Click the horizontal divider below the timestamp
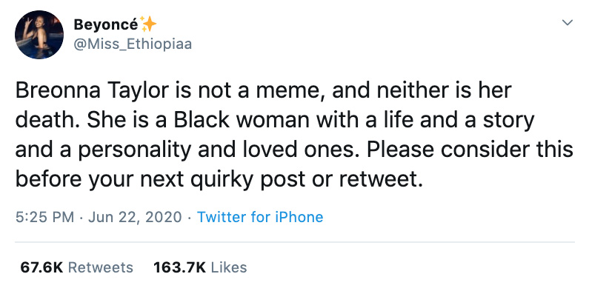This screenshot has width=589, height=291. click(x=295, y=242)
